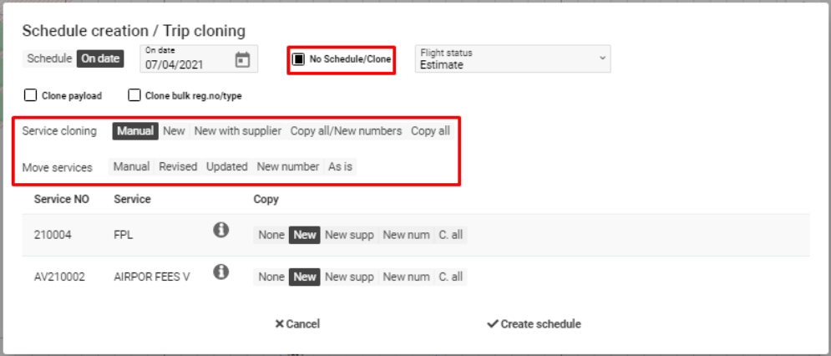Toggle the No Schedule/Clone checkbox
831x356 pixels.
click(x=298, y=59)
